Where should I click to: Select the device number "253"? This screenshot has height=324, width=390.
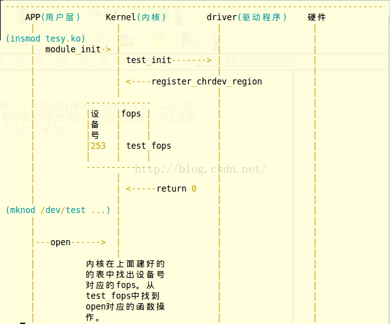click(x=98, y=146)
